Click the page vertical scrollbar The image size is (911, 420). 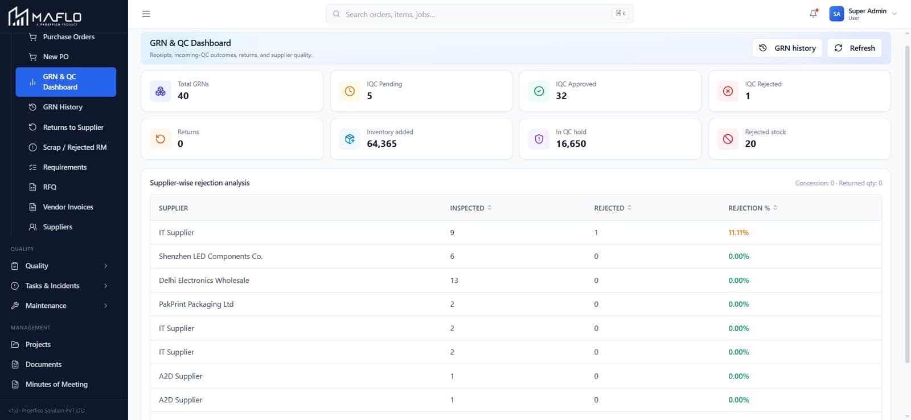(x=907, y=204)
